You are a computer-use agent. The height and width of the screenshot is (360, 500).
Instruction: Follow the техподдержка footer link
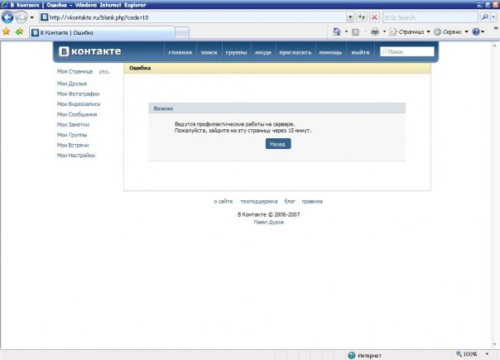[x=259, y=201]
